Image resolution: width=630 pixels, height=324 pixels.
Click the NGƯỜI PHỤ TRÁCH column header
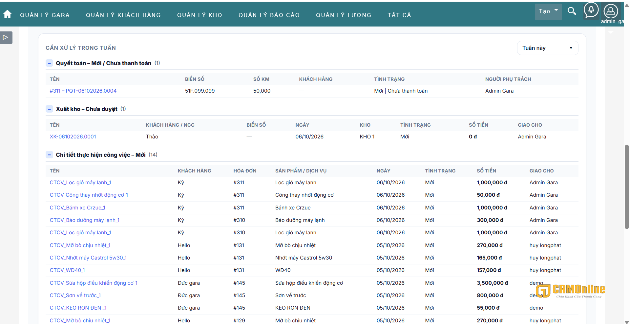click(x=508, y=79)
